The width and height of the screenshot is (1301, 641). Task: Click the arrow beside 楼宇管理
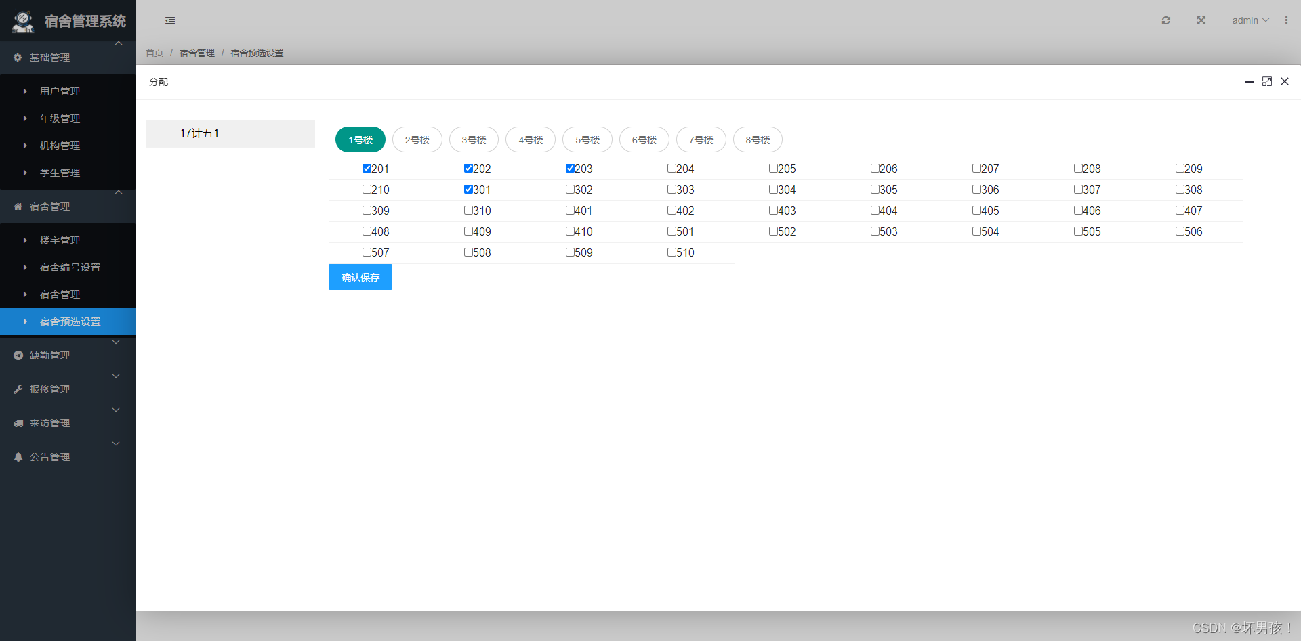tap(25, 240)
